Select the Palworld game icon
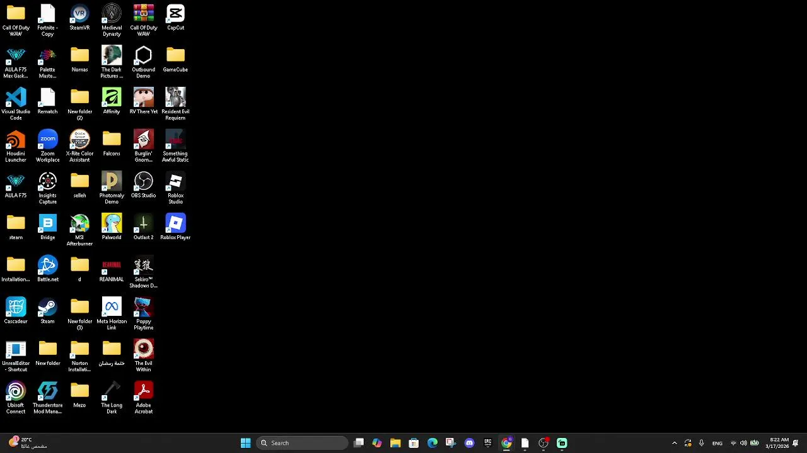Screen dimensions: 807x453 tap(112, 228)
